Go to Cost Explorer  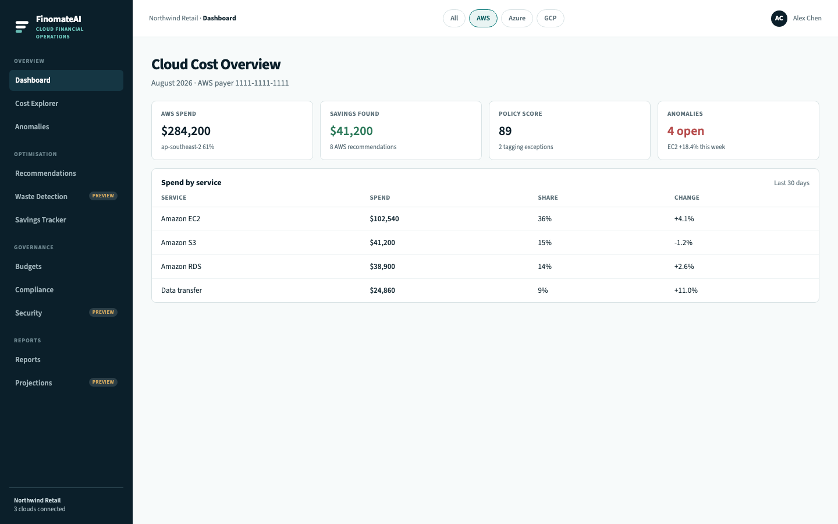tap(66, 104)
